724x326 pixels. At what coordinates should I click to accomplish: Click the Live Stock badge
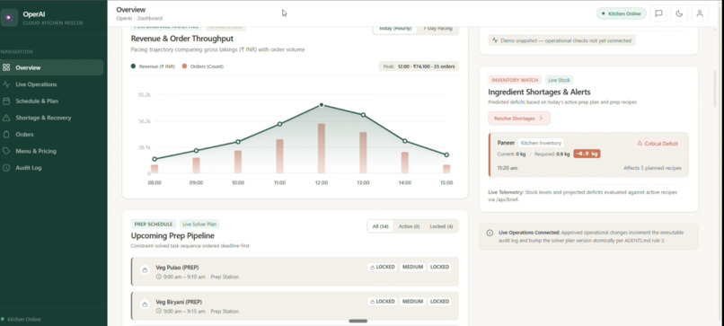(559, 80)
